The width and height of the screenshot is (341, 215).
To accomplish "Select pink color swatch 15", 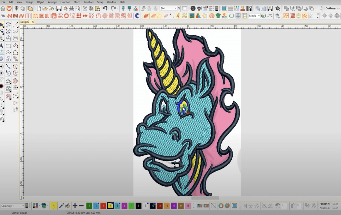I will tap(188, 206).
